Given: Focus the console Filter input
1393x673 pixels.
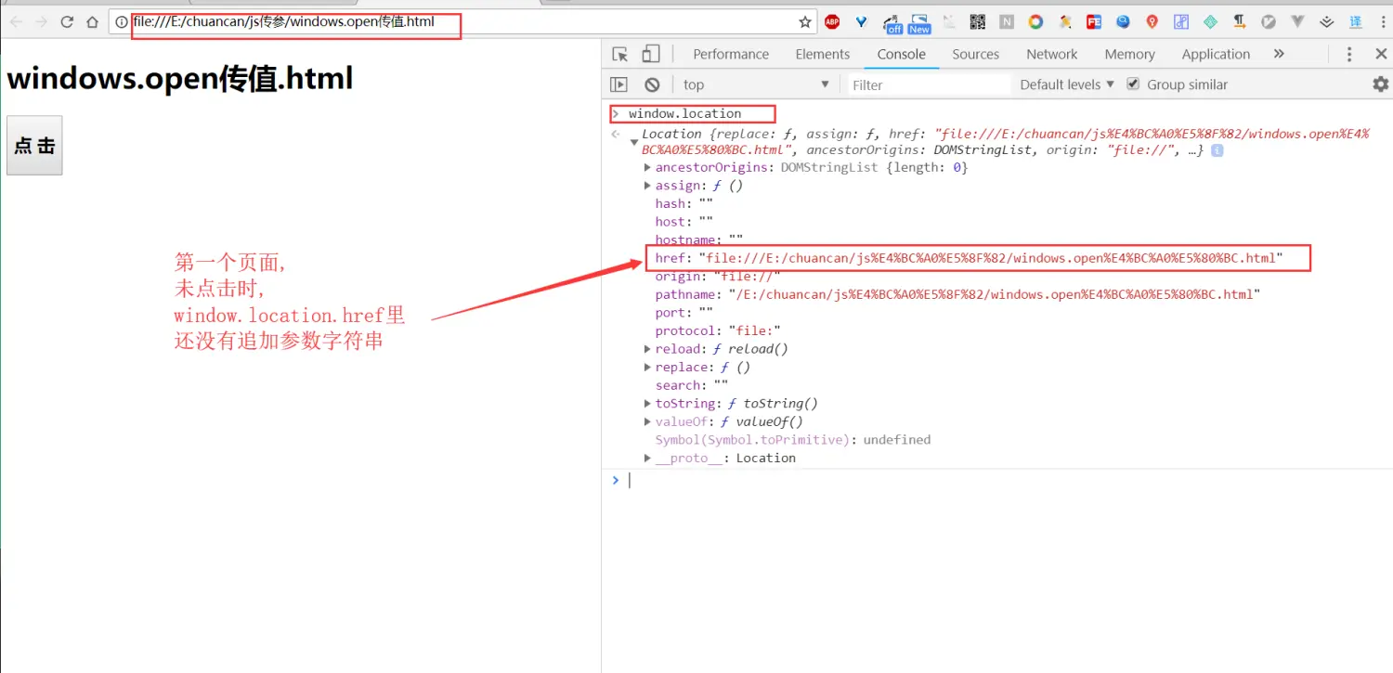Looking at the screenshot, I should [929, 84].
